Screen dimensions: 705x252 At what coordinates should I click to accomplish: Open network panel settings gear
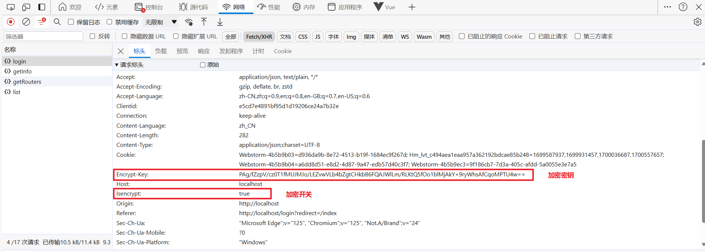tap(697, 22)
